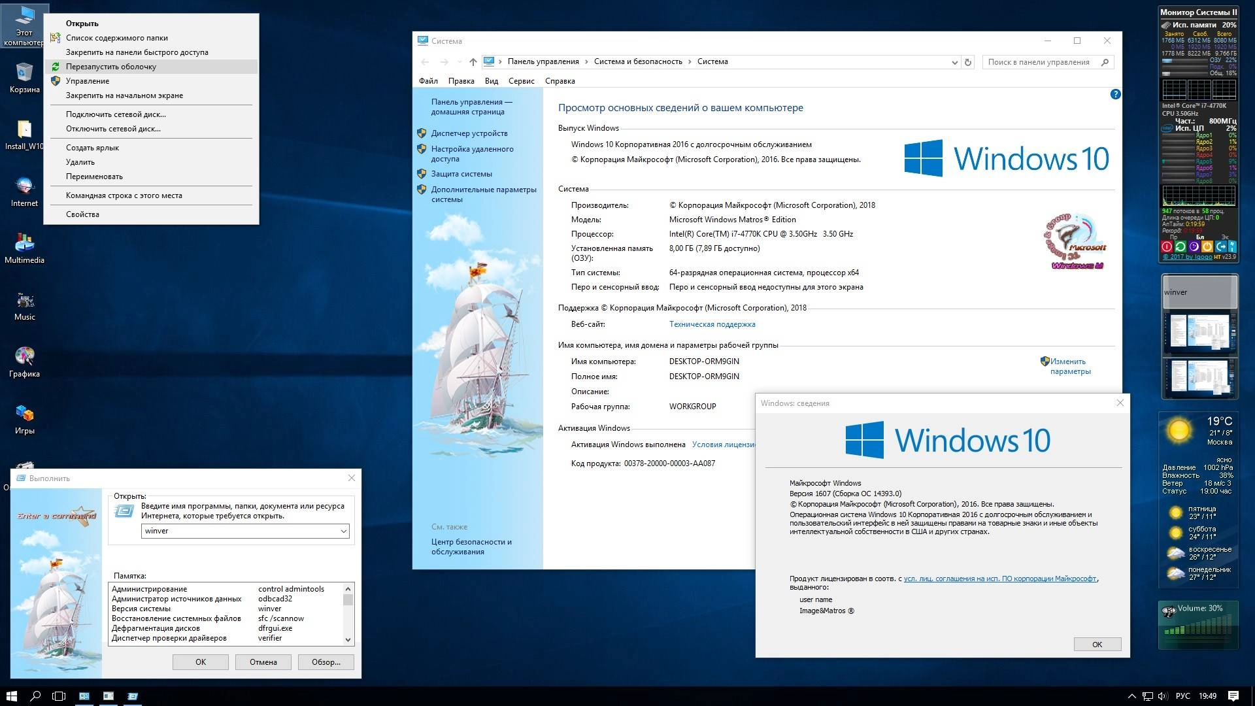
Task: Open the volume speaker tray icon
Action: click(x=1163, y=696)
